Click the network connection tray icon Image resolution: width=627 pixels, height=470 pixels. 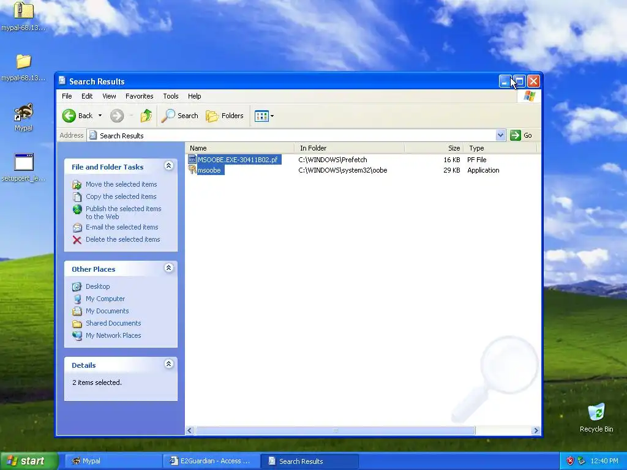581,461
